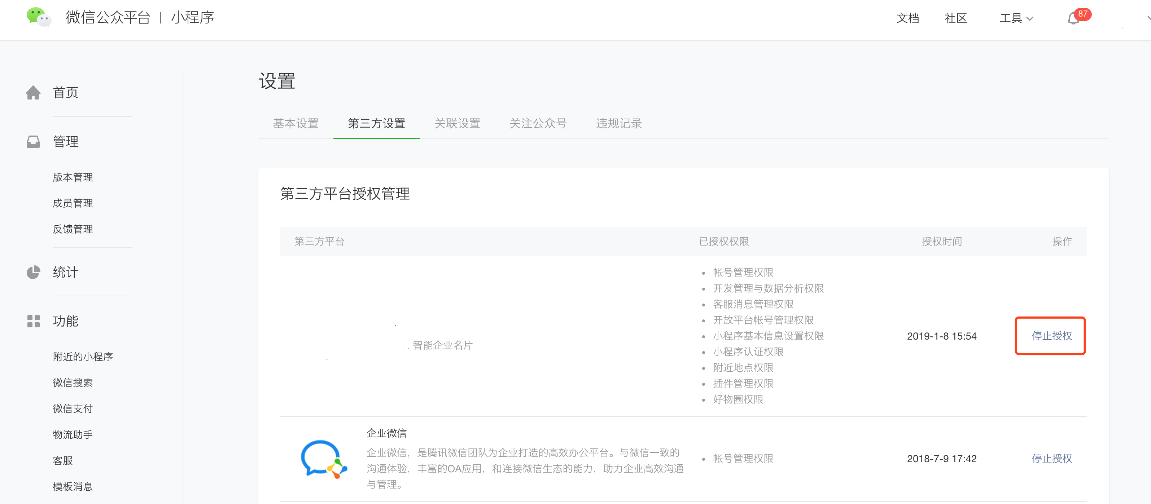Click the WeChat logo icon
1151x504 pixels.
point(38,17)
